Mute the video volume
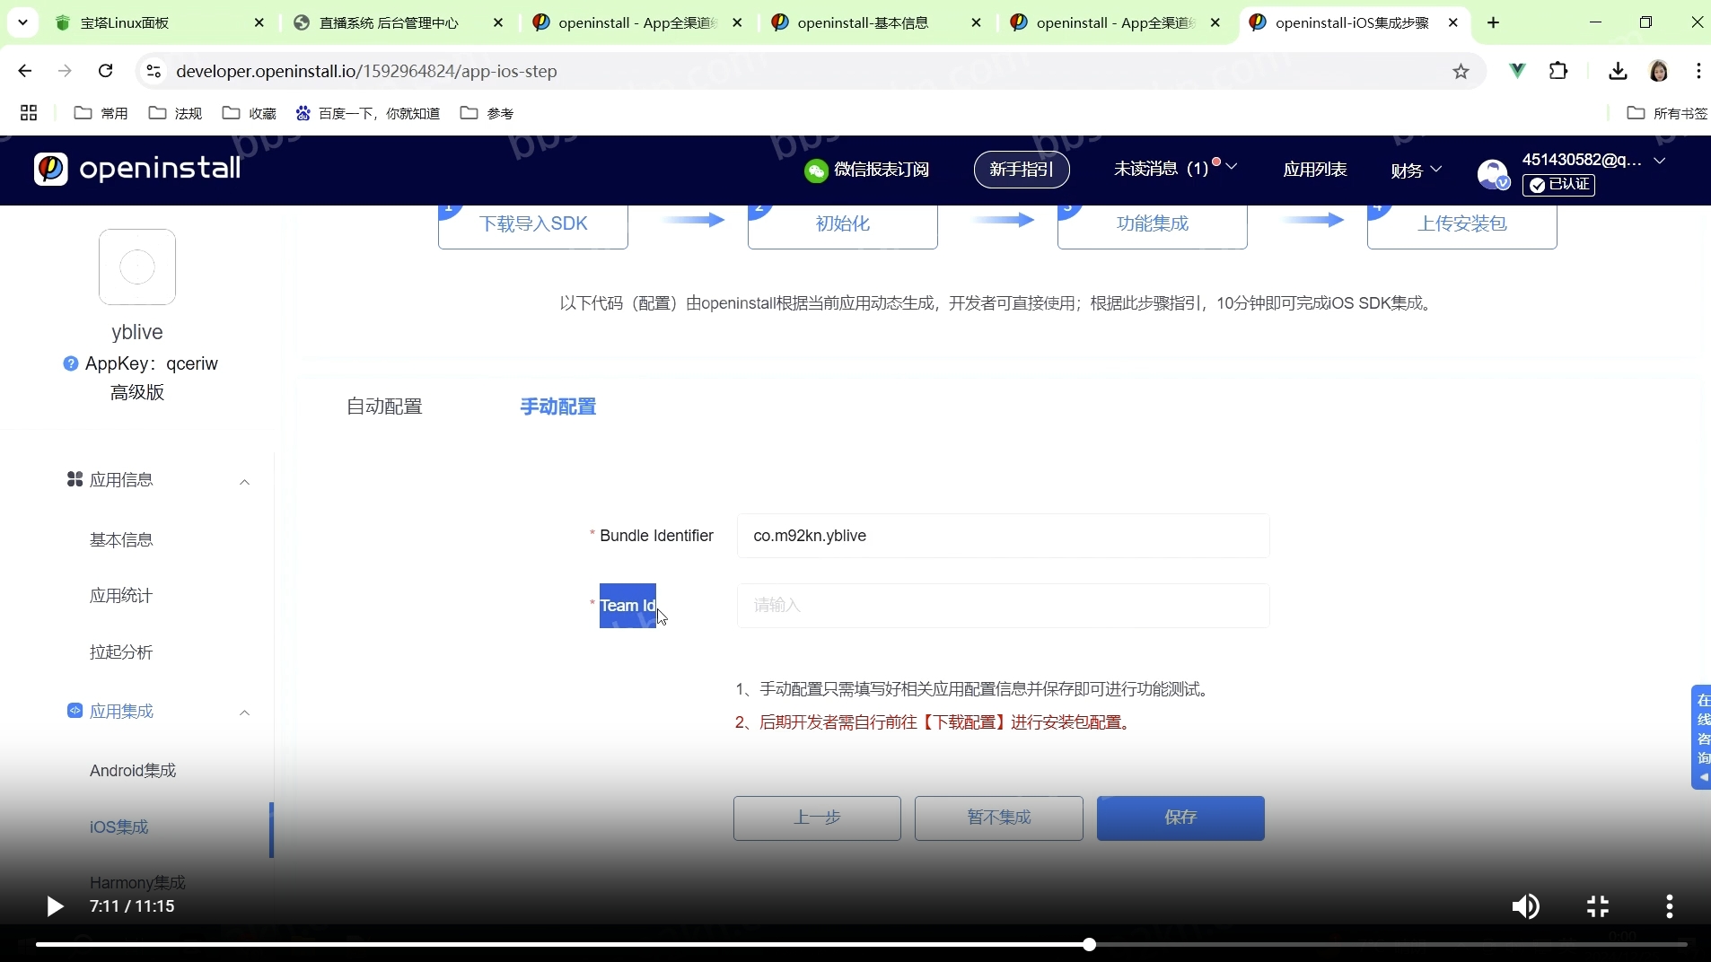 tap(1525, 906)
